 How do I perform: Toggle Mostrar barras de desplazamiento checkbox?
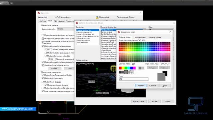pos(43,35)
